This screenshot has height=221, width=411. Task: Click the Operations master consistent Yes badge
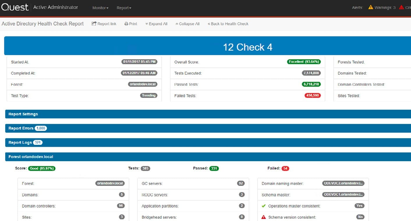pyautogui.click(x=360, y=206)
